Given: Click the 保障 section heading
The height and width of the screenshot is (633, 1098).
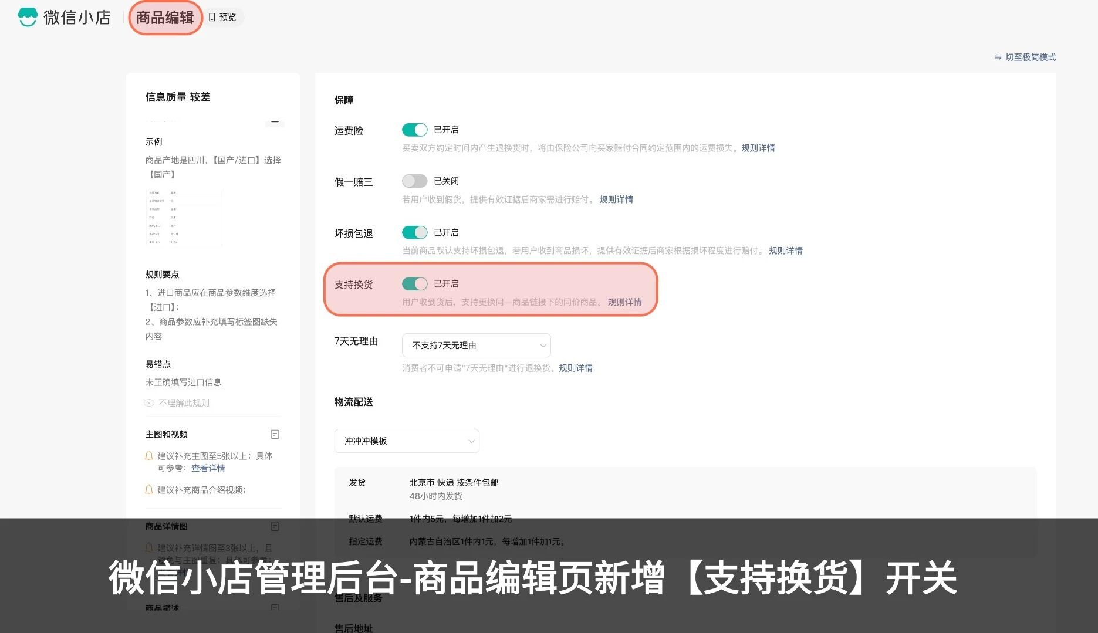Looking at the screenshot, I should coord(344,100).
